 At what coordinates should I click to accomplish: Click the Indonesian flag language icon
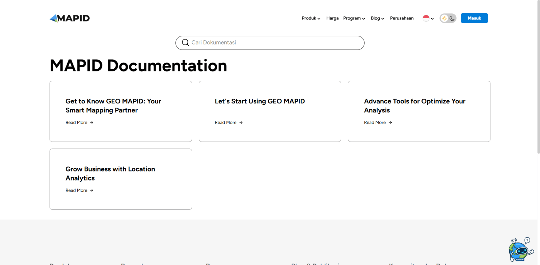426,18
